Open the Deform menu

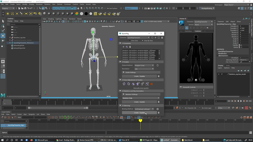click(x=59, y=4)
